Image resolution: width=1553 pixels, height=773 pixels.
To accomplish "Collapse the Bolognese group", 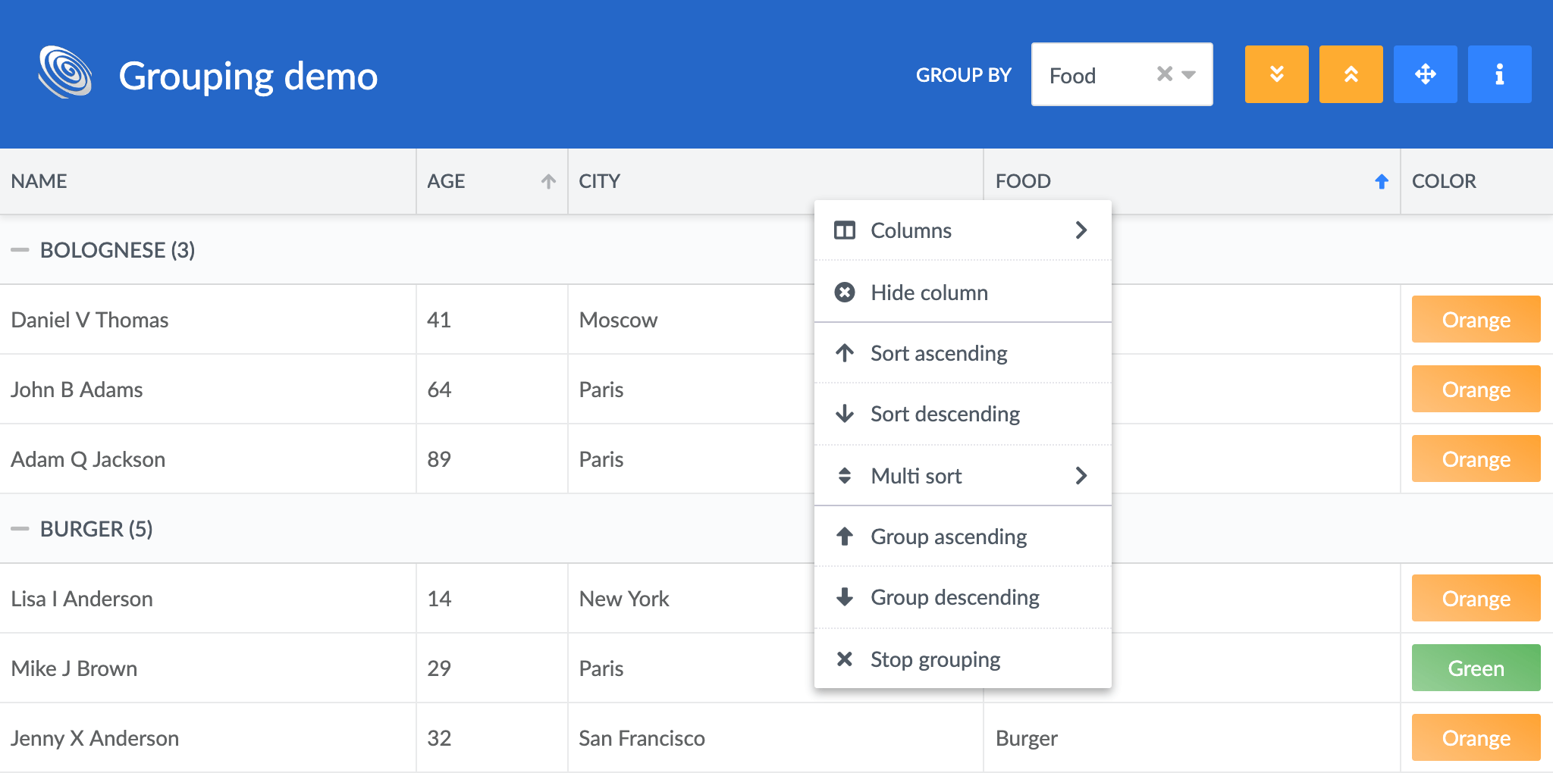I will [x=20, y=250].
